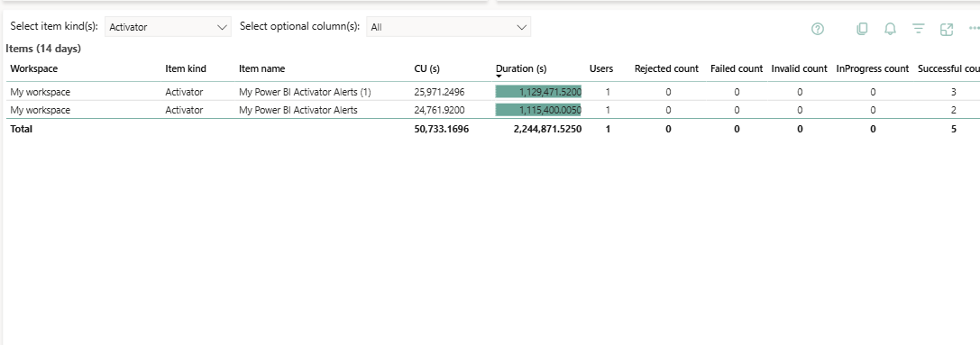Sort by the Users column header
The height and width of the screenshot is (345, 980).
pyautogui.click(x=601, y=68)
